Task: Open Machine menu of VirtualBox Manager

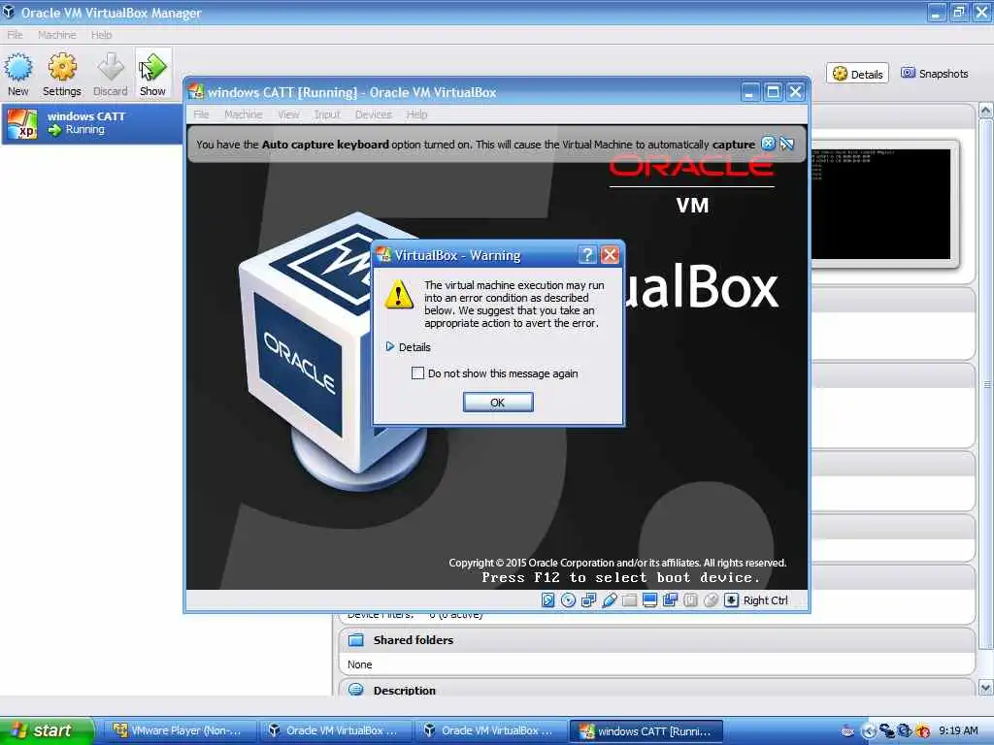Action: 57,35
